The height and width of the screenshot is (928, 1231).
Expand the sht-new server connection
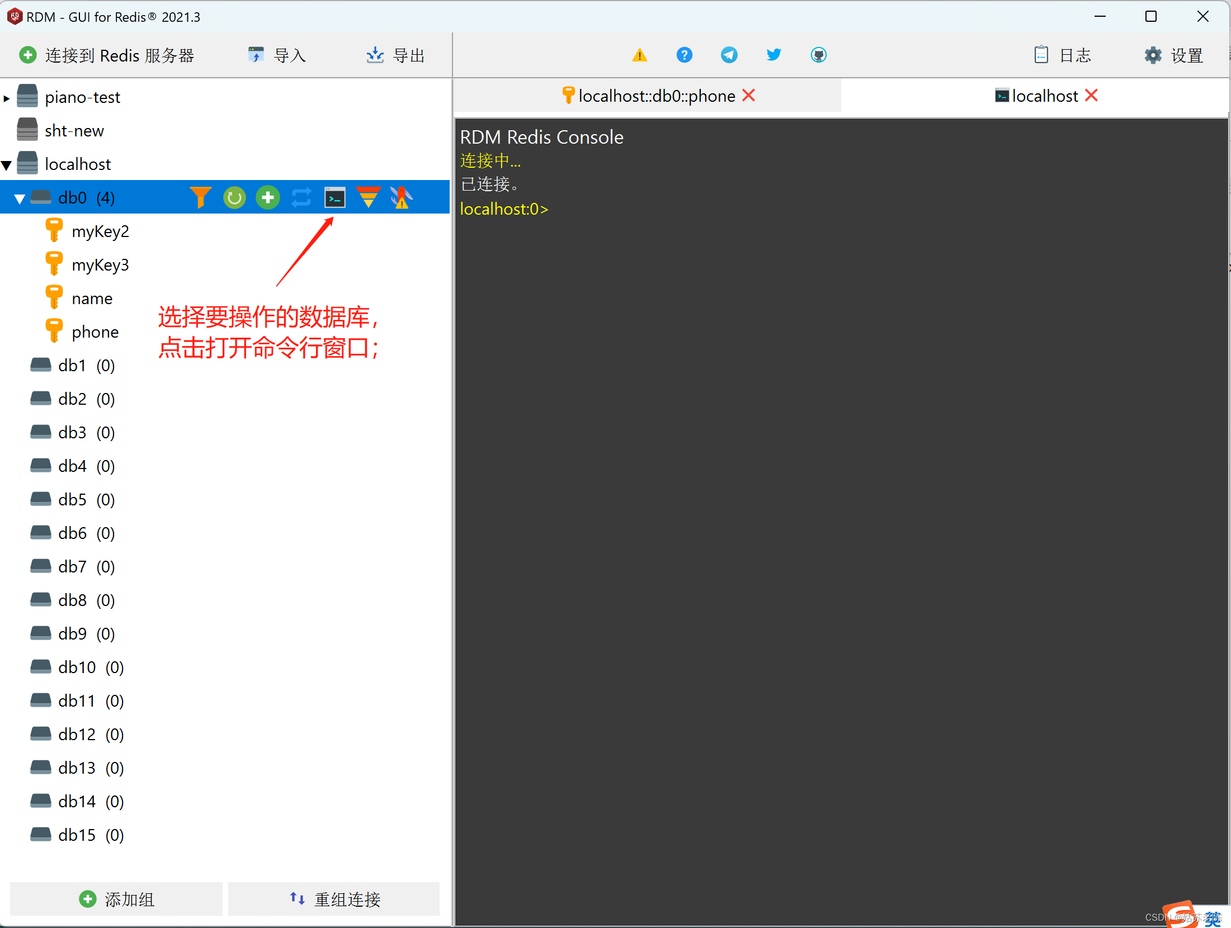tap(73, 129)
